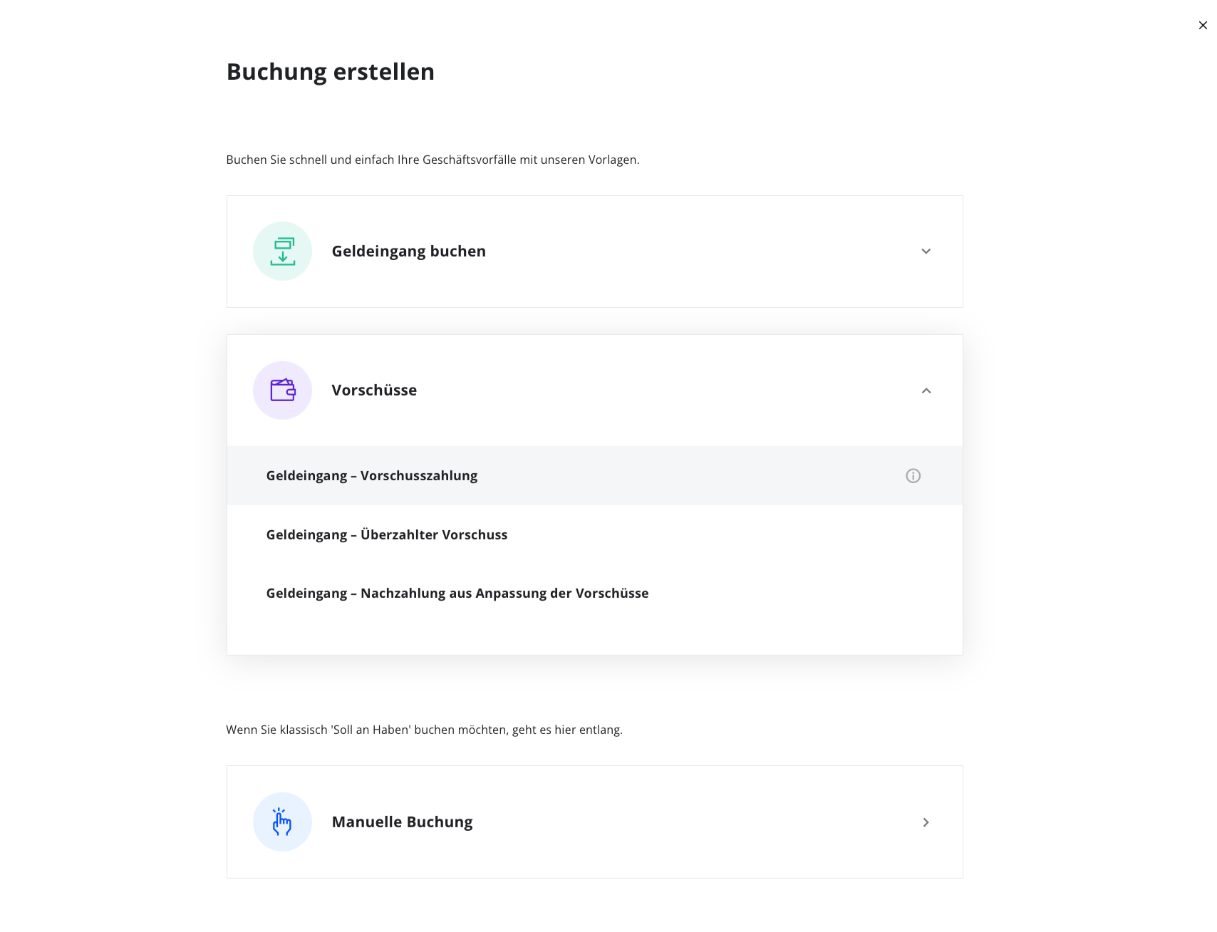Click the Geldeingang buchen heading

point(408,251)
